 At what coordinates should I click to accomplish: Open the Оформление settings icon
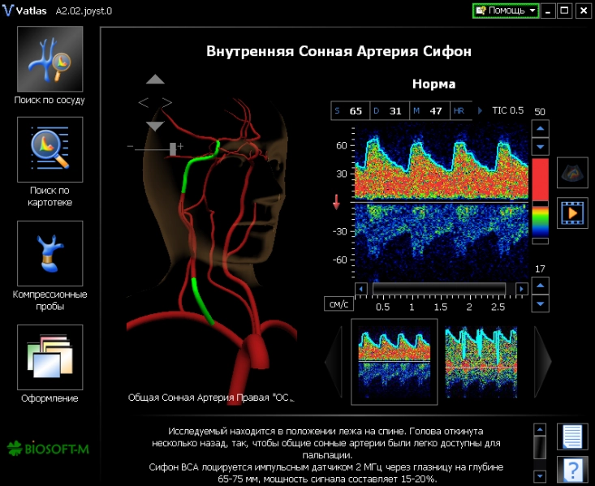pyautogui.click(x=50, y=357)
